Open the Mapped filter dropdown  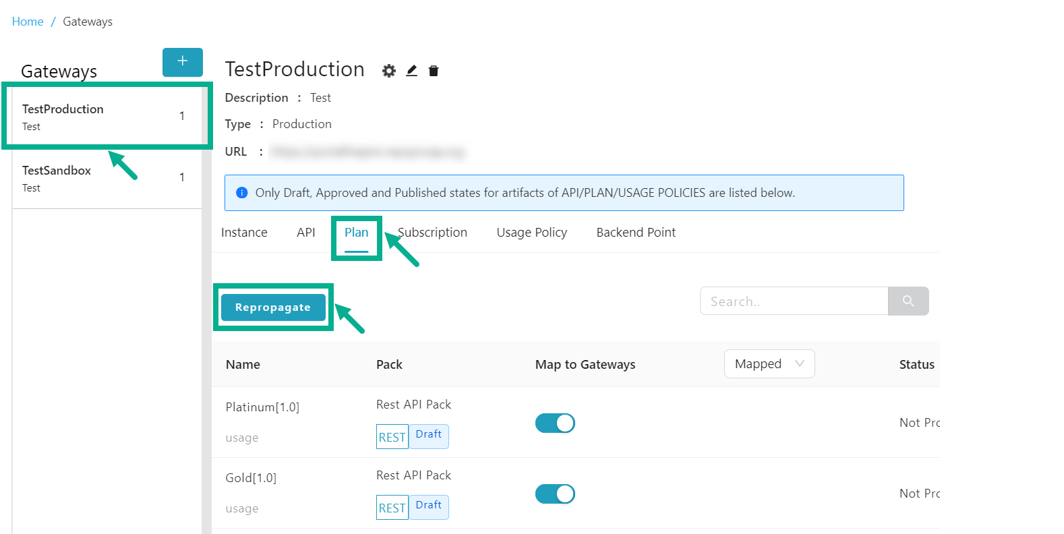pos(769,364)
